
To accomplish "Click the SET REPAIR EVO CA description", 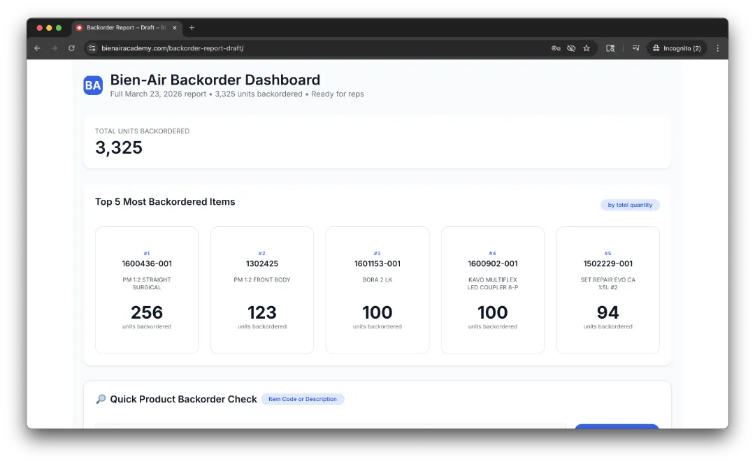I will (607, 284).
